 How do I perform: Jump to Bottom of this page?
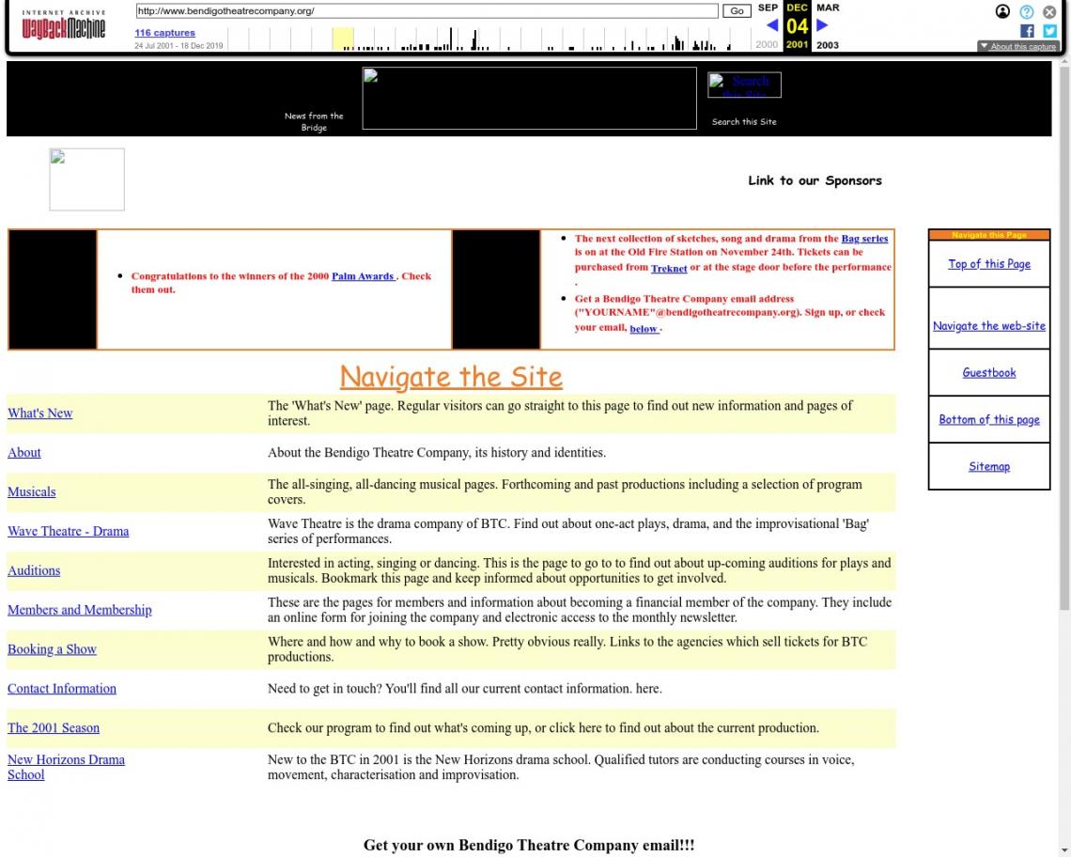point(989,420)
